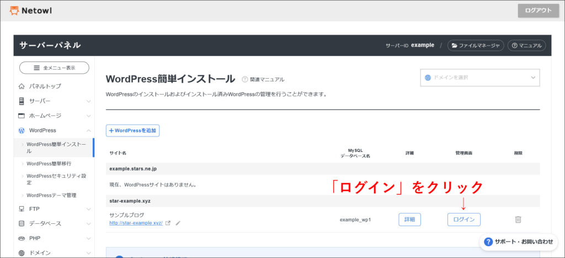The image size is (565, 258).
Task: Expand the PHP menu chevron
Action: coord(89,238)
